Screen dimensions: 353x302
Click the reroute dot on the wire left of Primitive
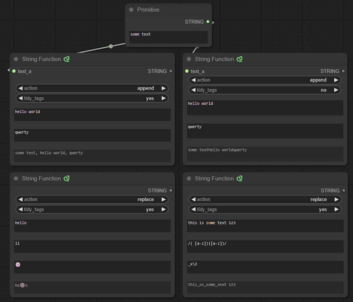click(110, 46)
